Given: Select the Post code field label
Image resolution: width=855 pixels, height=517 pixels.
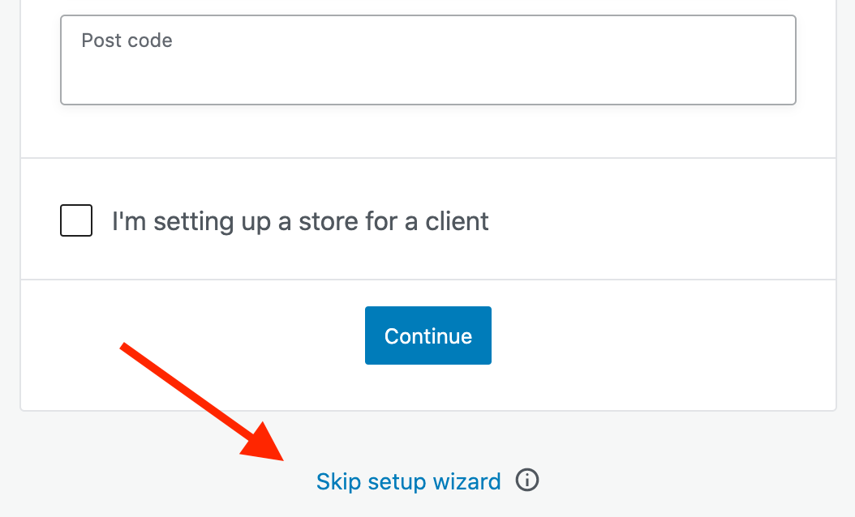Looking at the screenshot, I should pyautogui.click(x=127, y=41).
